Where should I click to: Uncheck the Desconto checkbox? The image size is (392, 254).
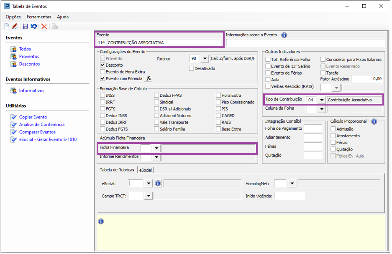102,65
